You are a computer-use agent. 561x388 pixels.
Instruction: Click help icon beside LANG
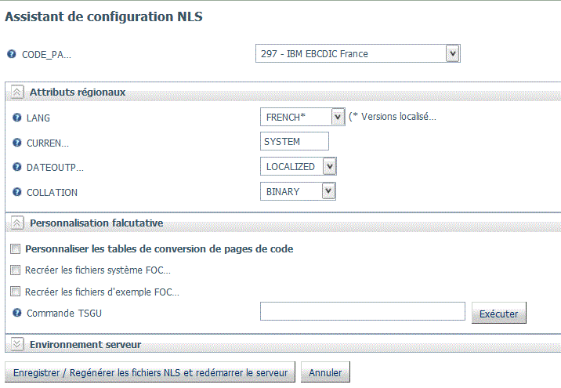16,118
